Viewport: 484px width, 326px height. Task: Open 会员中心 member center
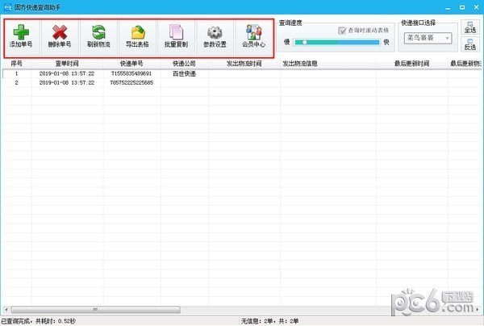(x=254, y=37)
